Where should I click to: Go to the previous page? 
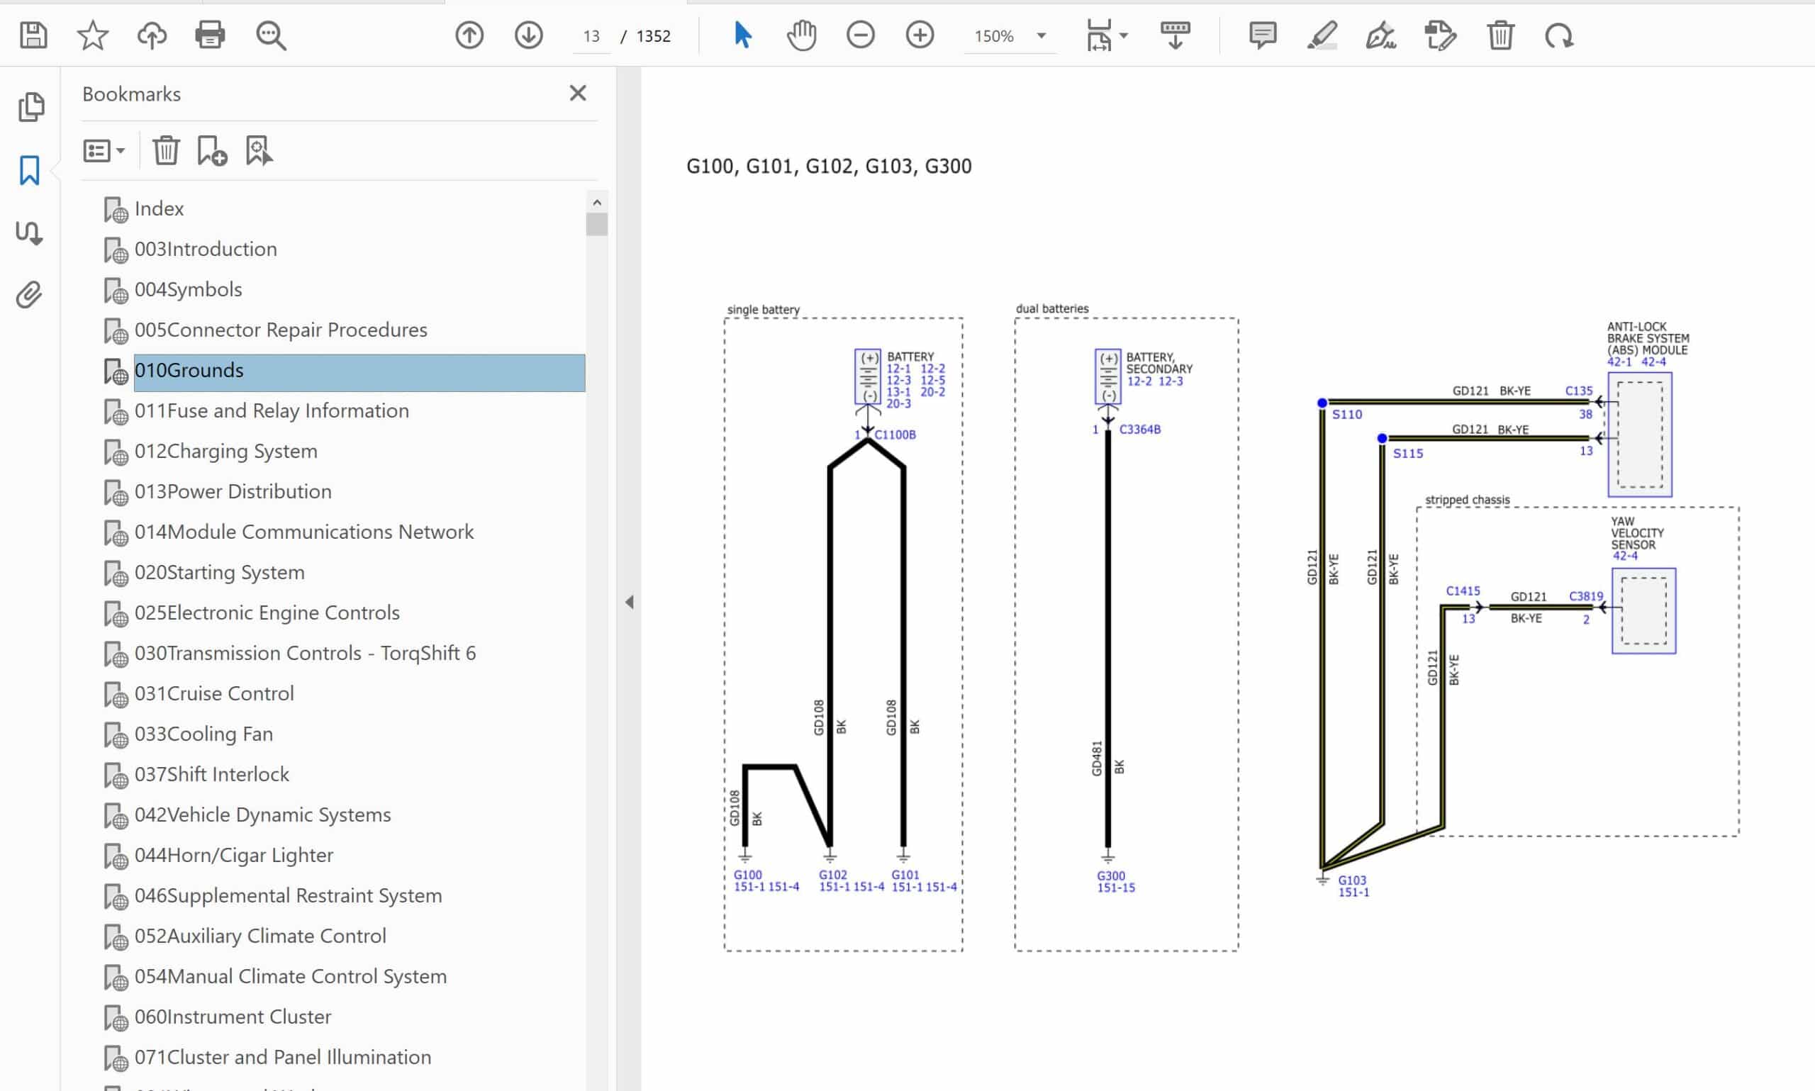point(469,35)
